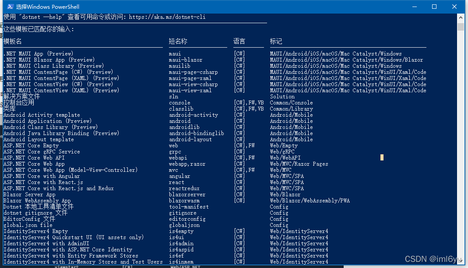This screenshot has height=268, width=468.
Task: Click the 'Web/MVC/Razor Pages' tag
Action: pyautogui.click(x=299, y=164)
